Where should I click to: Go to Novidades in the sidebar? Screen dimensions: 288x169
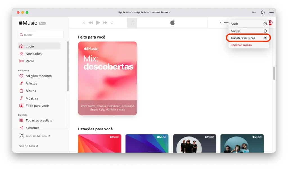click(33, 54)
